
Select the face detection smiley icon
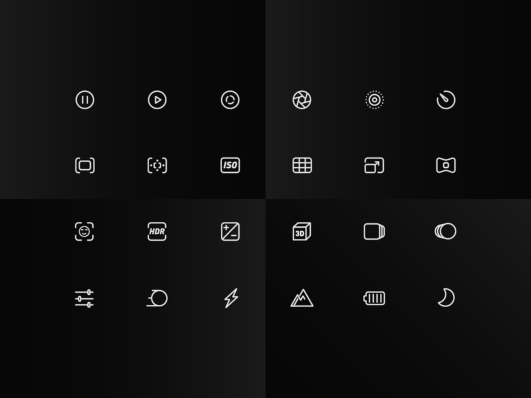click(84, 231)
